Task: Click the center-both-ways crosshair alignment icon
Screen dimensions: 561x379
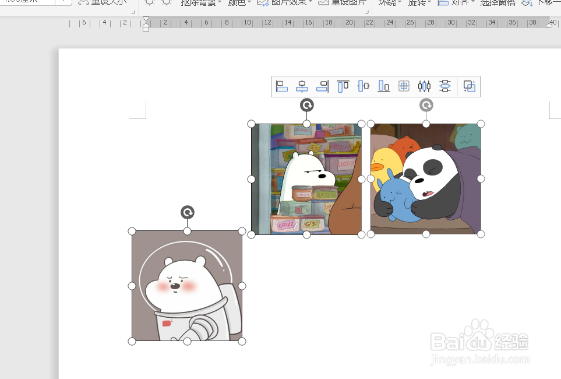Action: [x=404, y=86]
